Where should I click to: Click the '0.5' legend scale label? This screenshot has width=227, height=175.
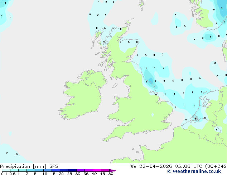(12, 174)
